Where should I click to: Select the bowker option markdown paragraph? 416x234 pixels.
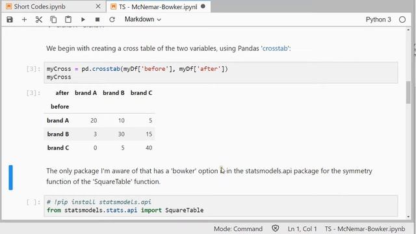click(209, 176)
